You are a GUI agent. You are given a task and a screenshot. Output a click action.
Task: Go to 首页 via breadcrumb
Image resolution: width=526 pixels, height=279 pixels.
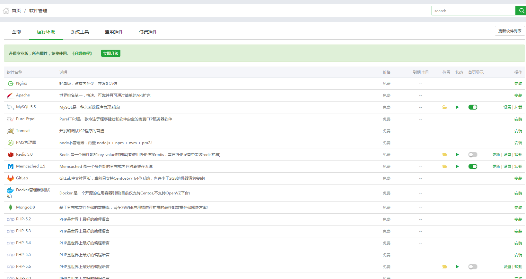[16, 11]
